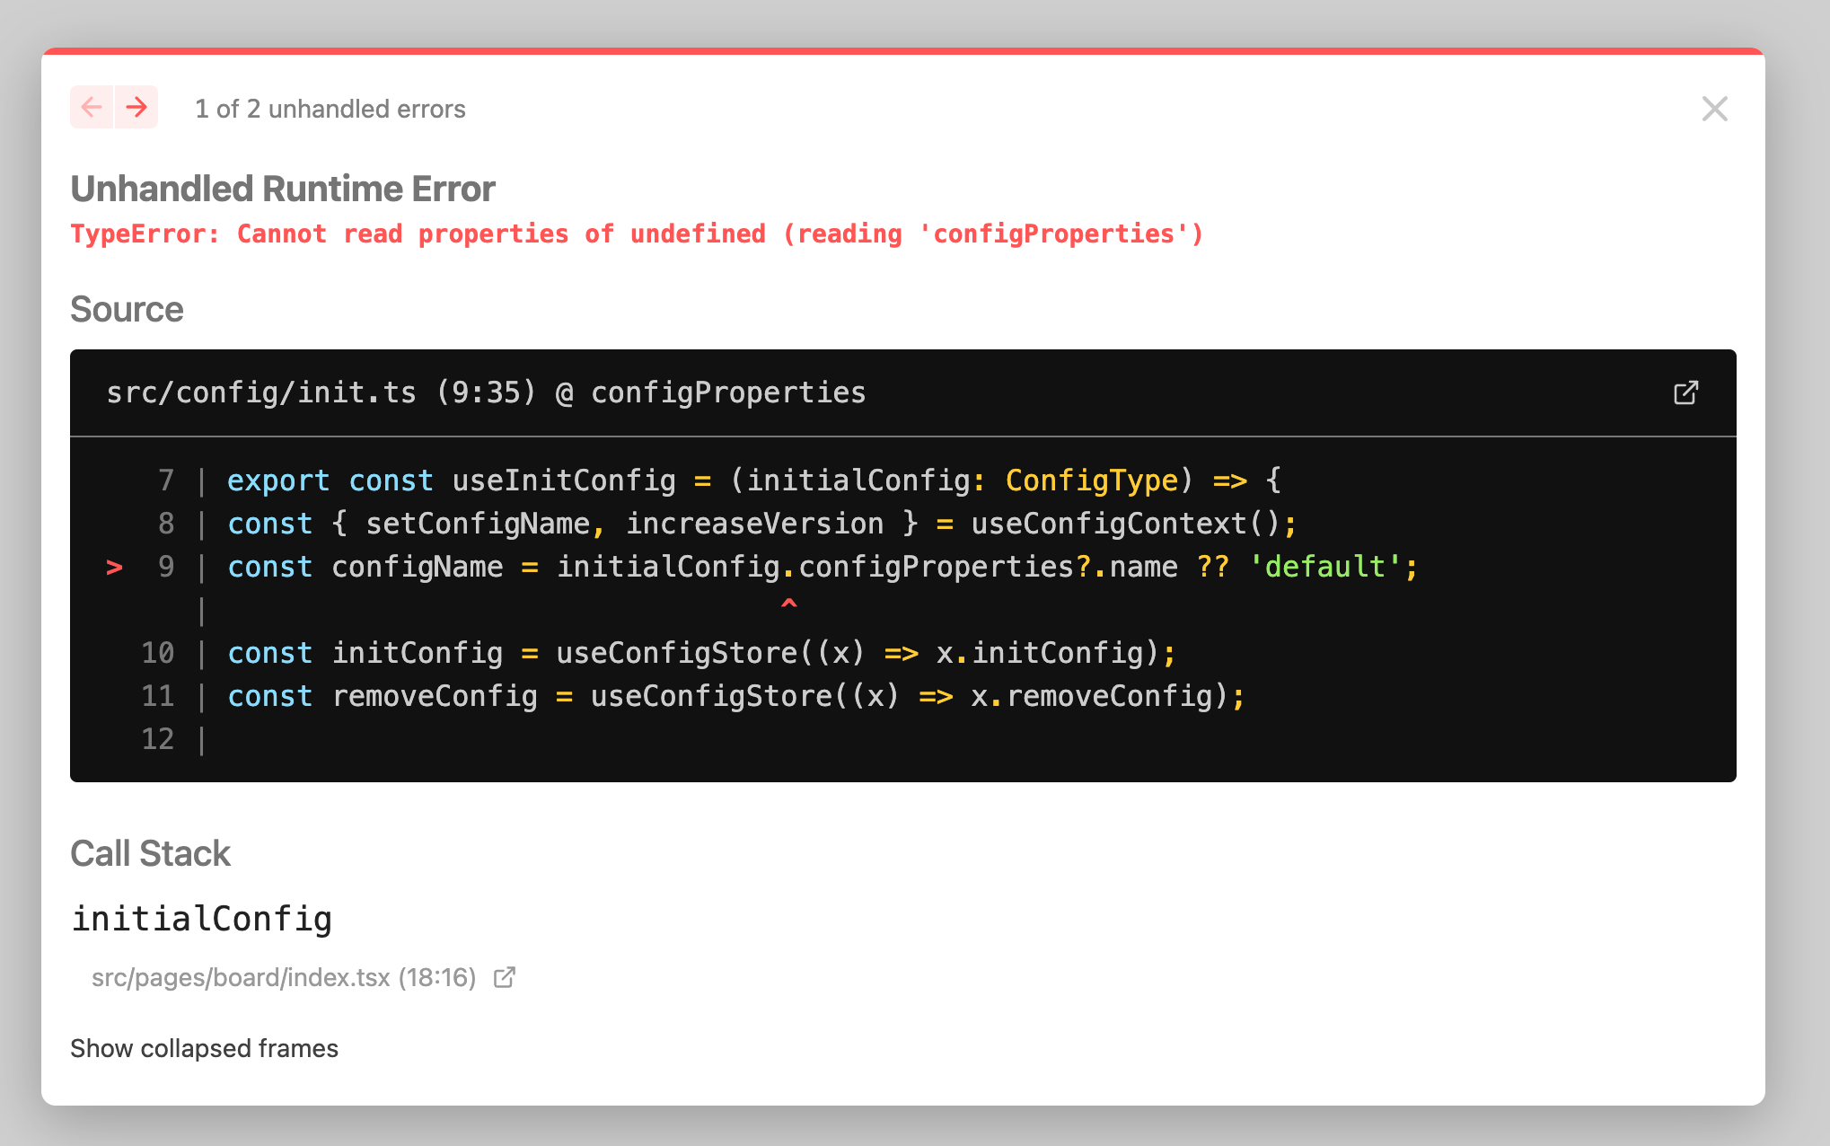The image size is (1830, 1146).
Task: Click the TypeError message text
Action: click(637, 234)
